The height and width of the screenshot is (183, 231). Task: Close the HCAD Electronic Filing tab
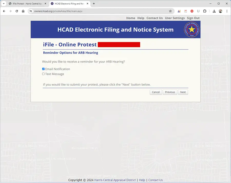click(x=88, y=4)
